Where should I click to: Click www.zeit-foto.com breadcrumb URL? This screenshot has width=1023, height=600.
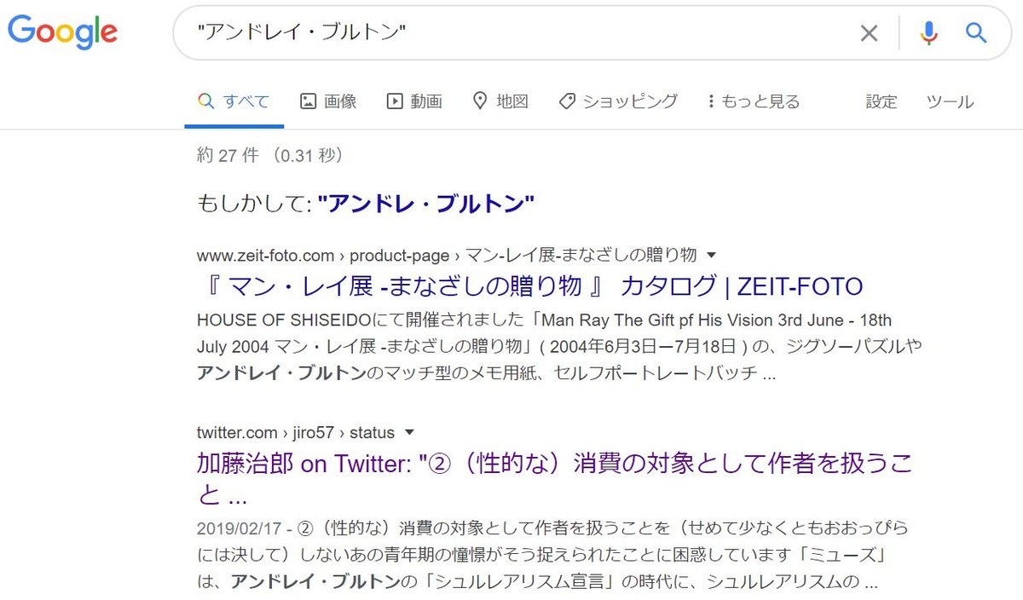[x=447, y=255]
